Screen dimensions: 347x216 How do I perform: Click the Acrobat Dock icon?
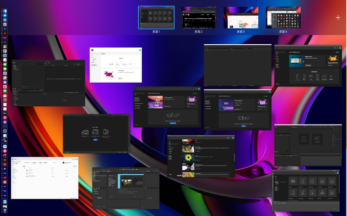pos(5,165)
